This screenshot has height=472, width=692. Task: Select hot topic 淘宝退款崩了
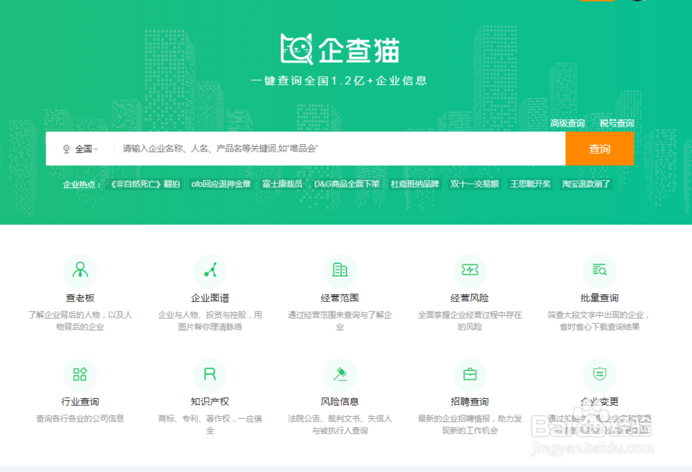click(586, 184)
